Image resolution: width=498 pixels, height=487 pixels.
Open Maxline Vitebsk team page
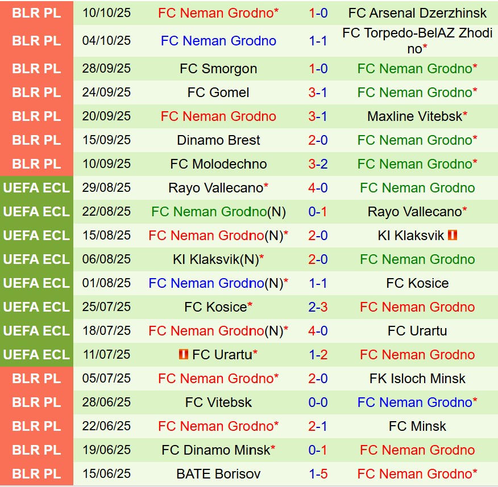point(415,116)
